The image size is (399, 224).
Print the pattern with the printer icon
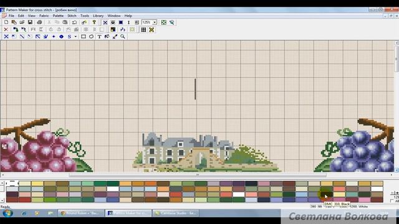point(39,22)
